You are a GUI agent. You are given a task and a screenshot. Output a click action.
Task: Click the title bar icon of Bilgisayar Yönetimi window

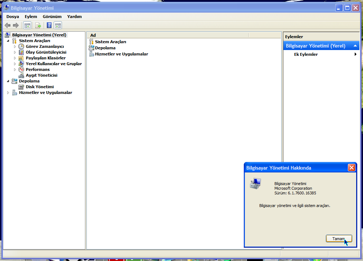(6, 8)
